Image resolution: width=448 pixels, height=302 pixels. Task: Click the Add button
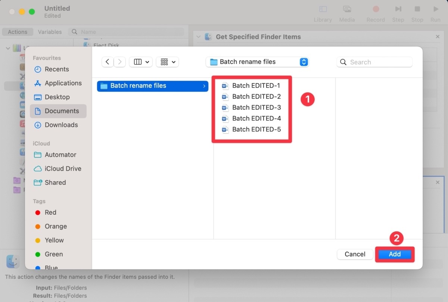395,254
